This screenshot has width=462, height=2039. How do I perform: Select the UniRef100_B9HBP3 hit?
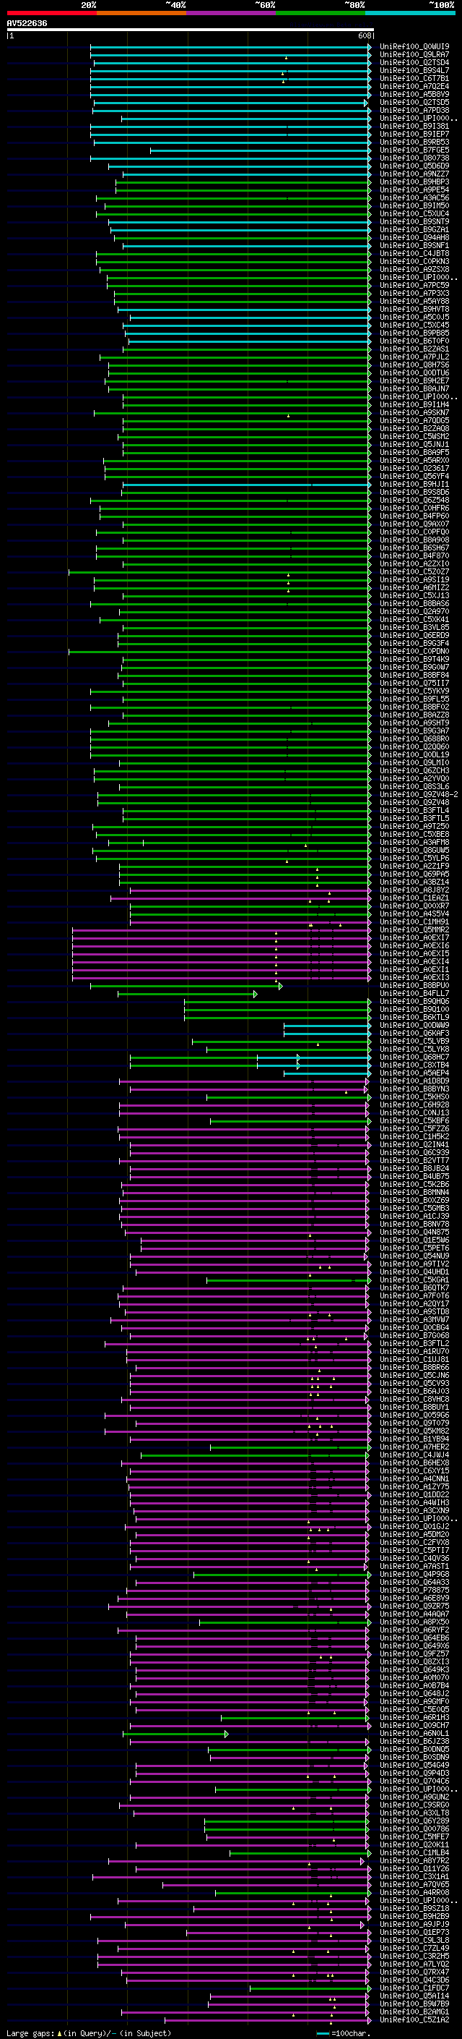[414, 182]
